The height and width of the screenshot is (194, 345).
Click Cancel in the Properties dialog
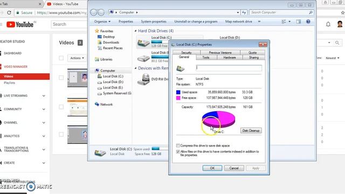tap(234, 168)
